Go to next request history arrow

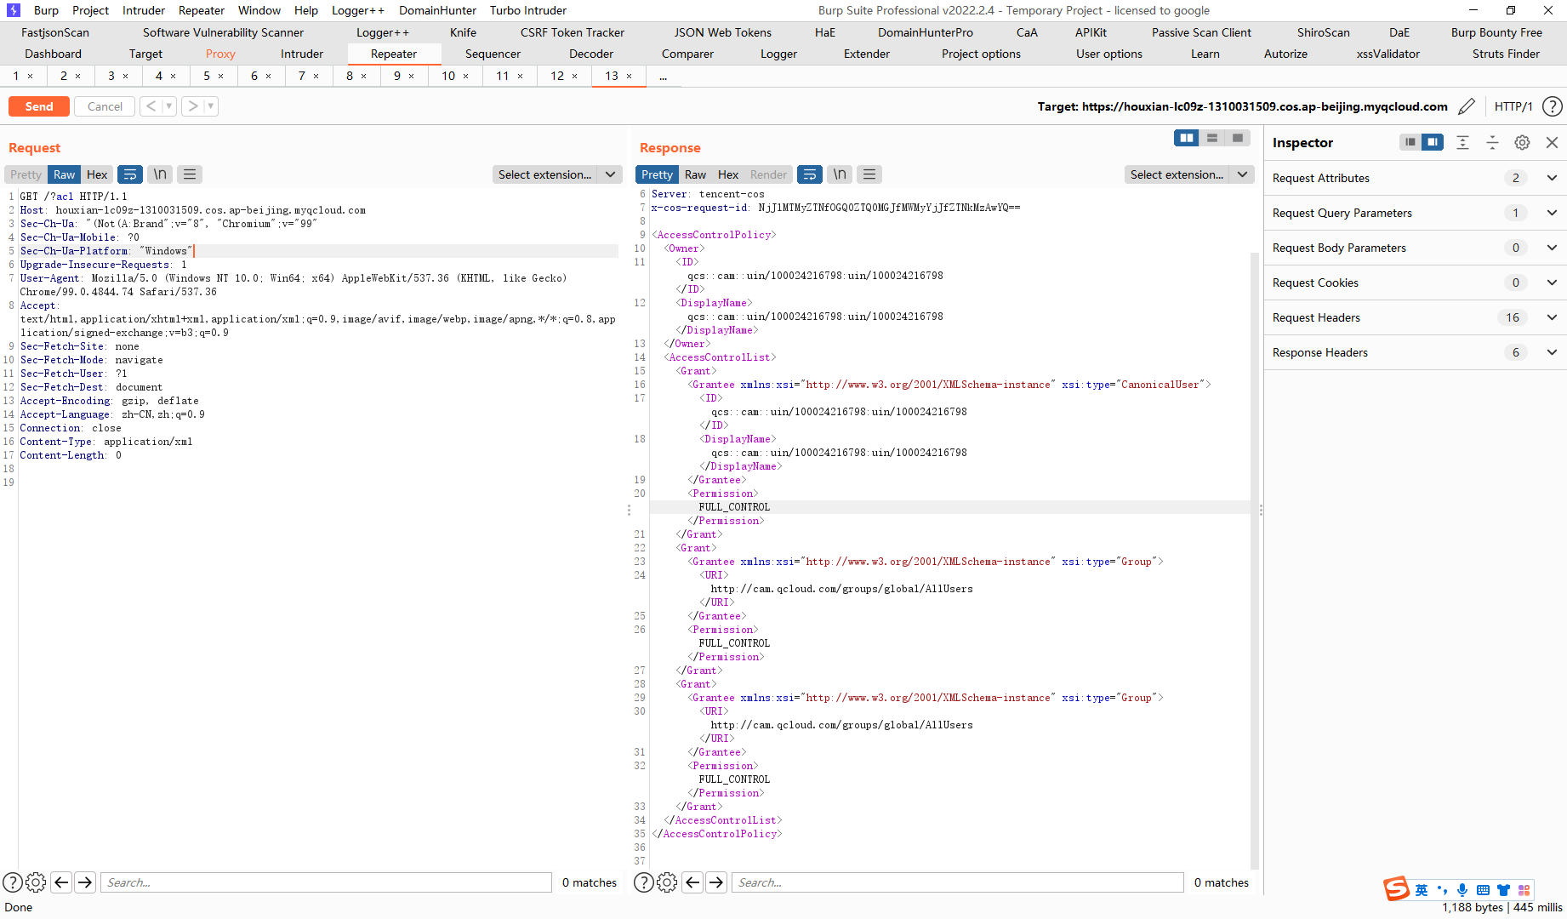coord(193,106)
